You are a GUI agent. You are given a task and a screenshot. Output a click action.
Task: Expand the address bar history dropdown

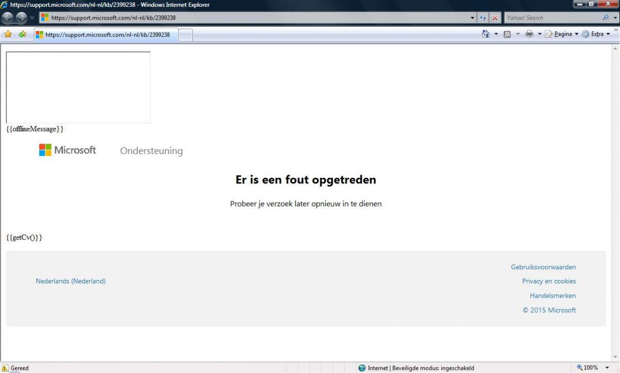(472, 18)
